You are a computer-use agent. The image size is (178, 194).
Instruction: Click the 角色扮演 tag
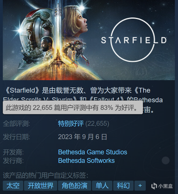[74, 186]
